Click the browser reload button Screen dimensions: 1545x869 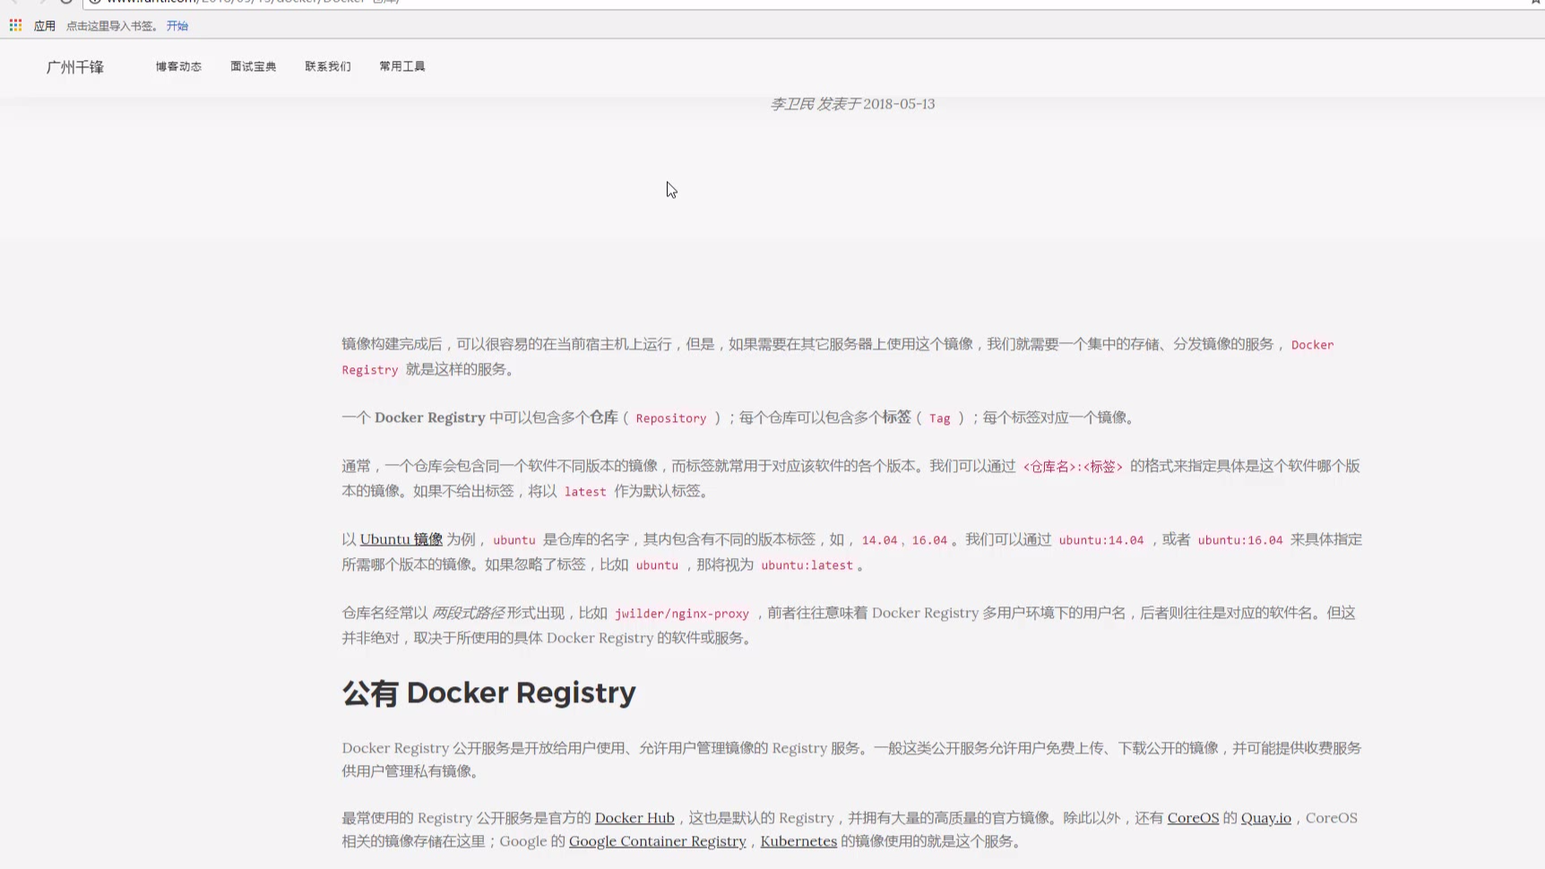(x=66, y=2)
